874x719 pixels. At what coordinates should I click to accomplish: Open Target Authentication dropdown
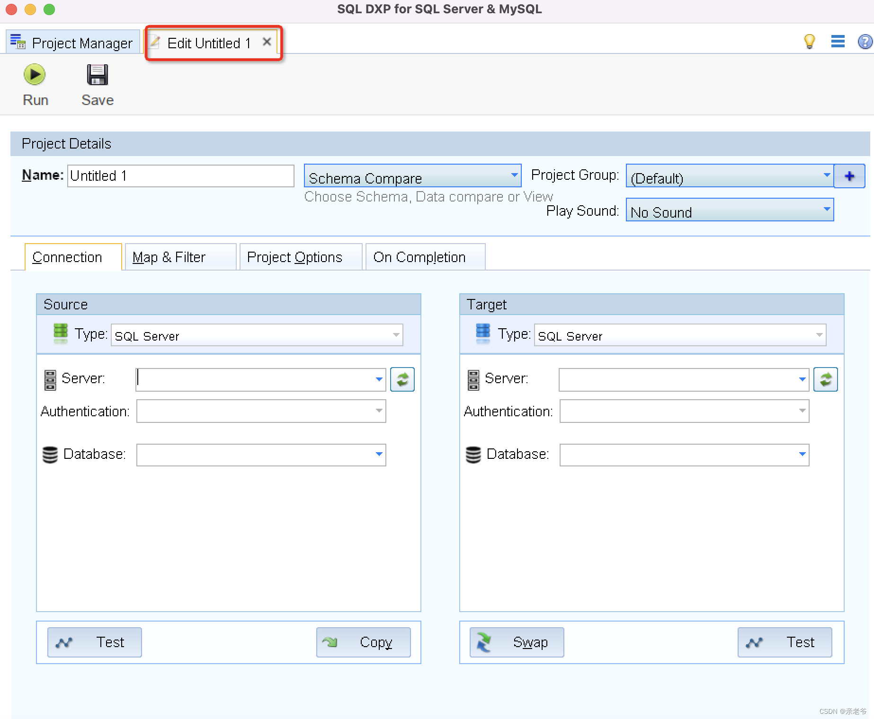point(684,411)
